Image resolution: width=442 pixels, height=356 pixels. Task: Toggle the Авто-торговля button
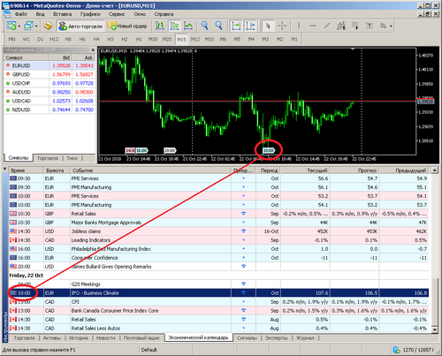point(80,27)
